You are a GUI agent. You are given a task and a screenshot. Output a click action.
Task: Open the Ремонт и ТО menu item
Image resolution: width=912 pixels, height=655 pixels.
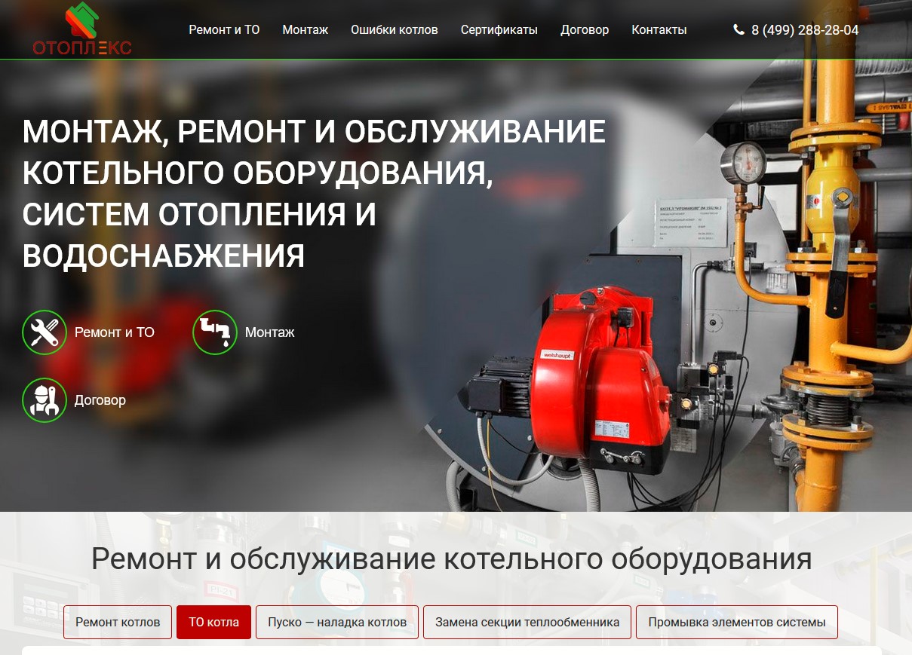(x=224, y=30)
